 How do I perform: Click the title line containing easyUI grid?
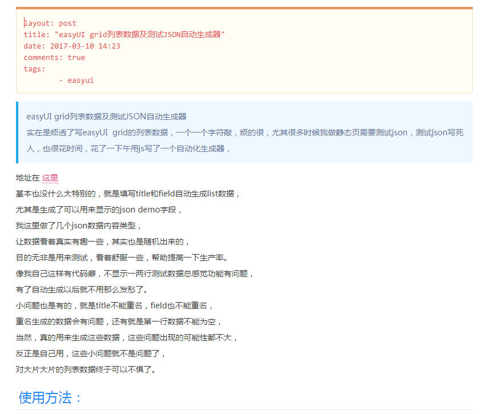tap(124, 34)
